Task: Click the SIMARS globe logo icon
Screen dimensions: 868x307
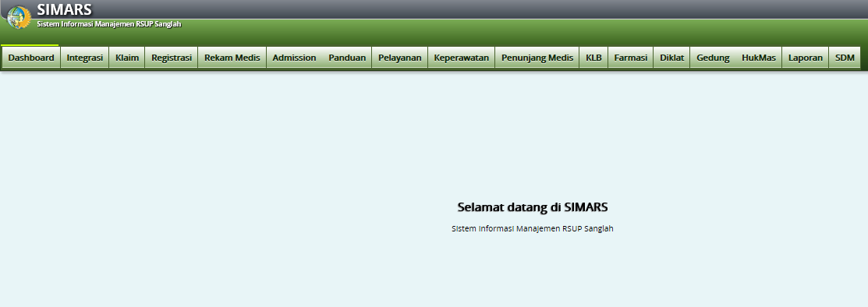Action: point(18,17)
